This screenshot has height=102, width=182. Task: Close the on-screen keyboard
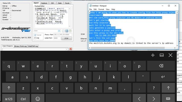(x=170, y=55)
